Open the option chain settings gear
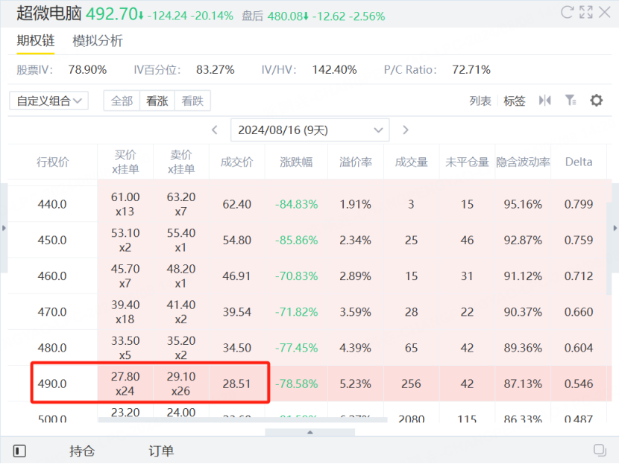Screen dimensions: 619x464 pos(596,101)
